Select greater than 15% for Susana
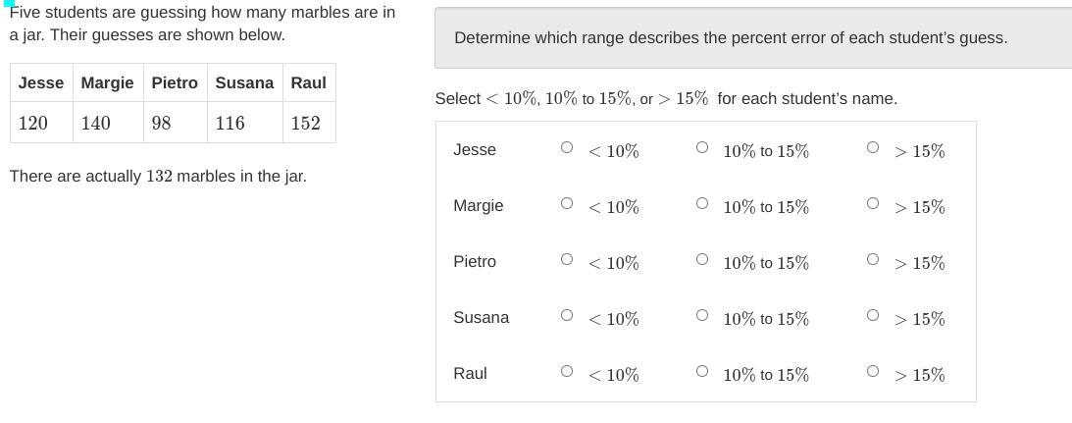This screenshot has height=423, width=1072. point(873,316)
